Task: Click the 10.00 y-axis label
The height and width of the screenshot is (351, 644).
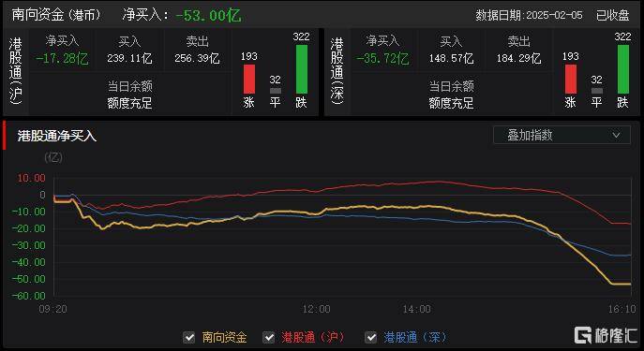Action: (x=31, y=178)
